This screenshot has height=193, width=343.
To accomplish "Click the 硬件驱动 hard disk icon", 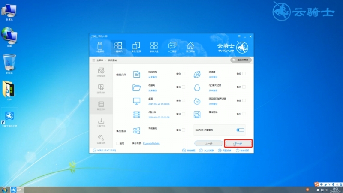I will pyautogui.click(x=197, y=115).
